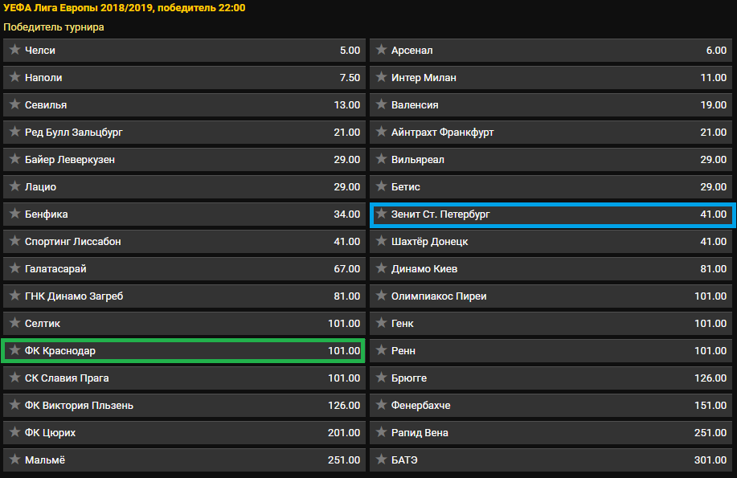The height and width of the screenshot is (478, 737).
Task: Favorite Ренн with star
Action: tap(381, 349)
